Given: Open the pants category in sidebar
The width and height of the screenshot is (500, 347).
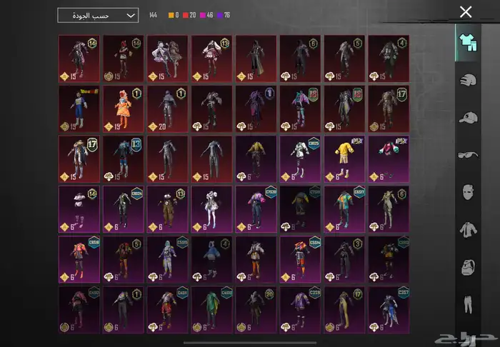Looking at the screenshot, I should (468, 305).
